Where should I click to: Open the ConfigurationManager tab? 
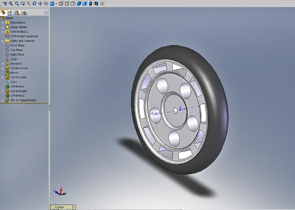[x=17, y=13]
